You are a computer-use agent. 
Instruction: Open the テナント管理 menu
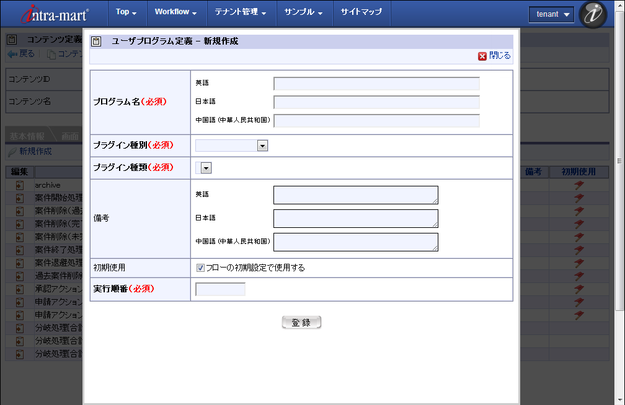pyautogui.click(x=241, y=12)
